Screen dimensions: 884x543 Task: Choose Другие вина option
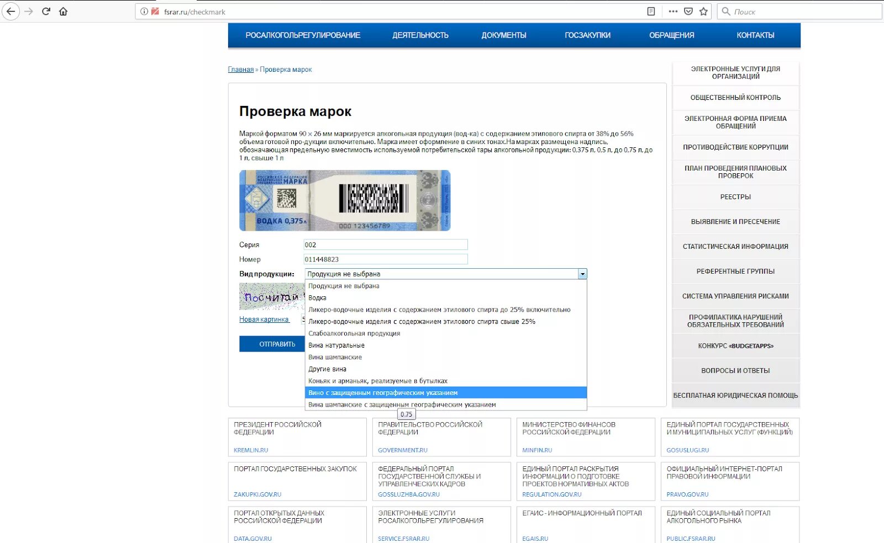coord(446,369)
